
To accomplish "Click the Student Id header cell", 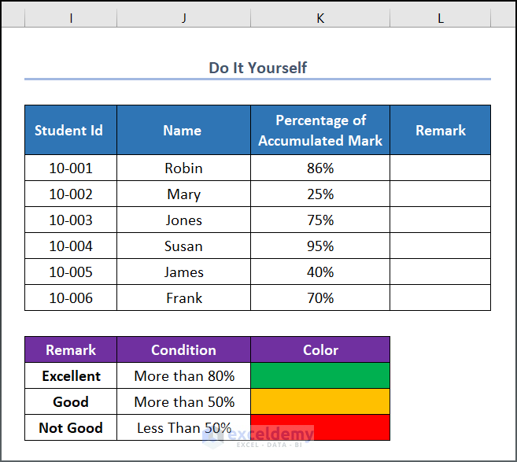I will 70,131.
